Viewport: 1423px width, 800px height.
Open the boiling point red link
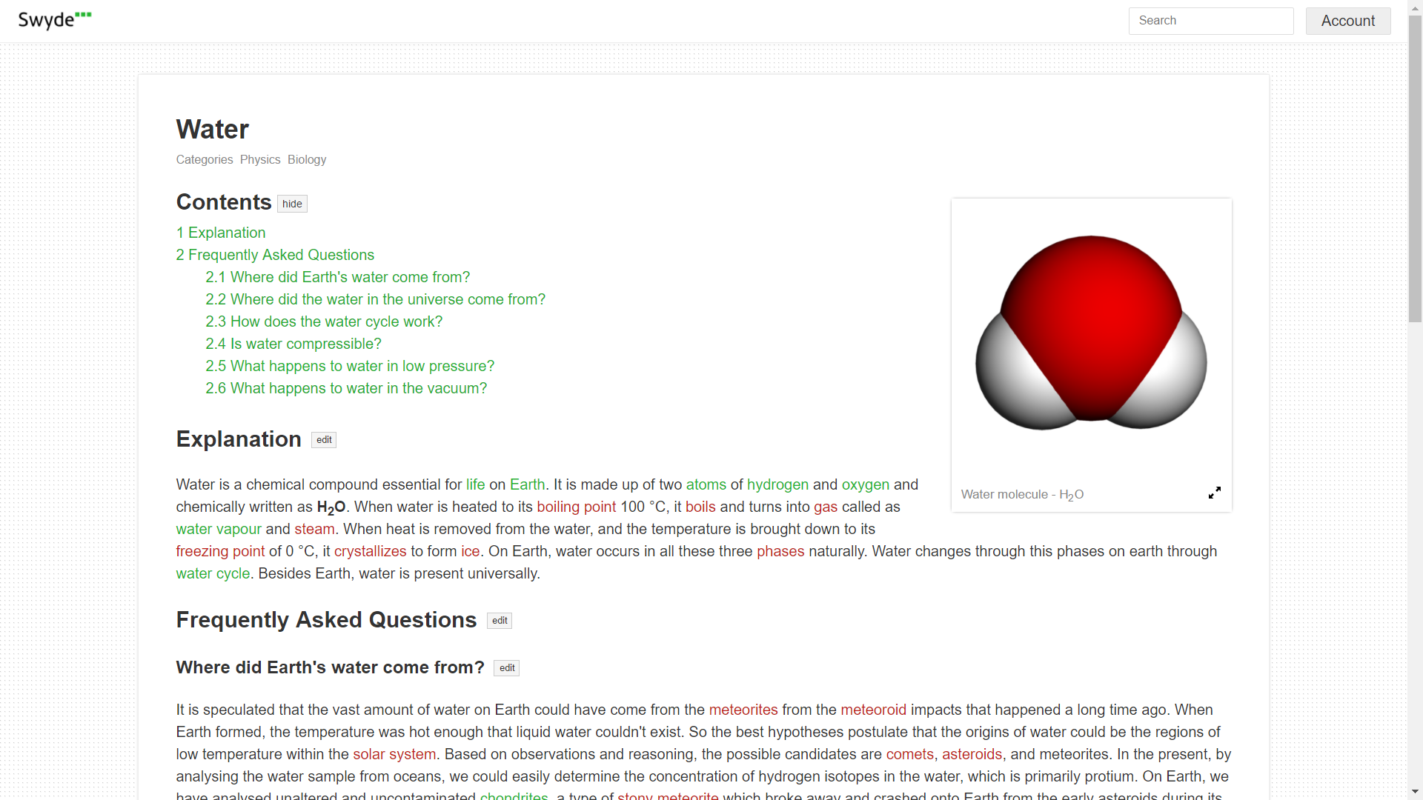[576, 507]
